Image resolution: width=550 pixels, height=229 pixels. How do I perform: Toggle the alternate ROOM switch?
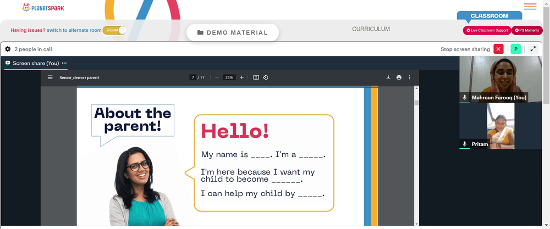[114, 30]
